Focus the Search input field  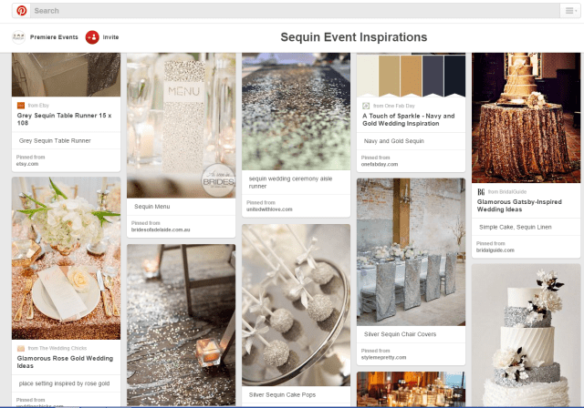click(295, 11)
